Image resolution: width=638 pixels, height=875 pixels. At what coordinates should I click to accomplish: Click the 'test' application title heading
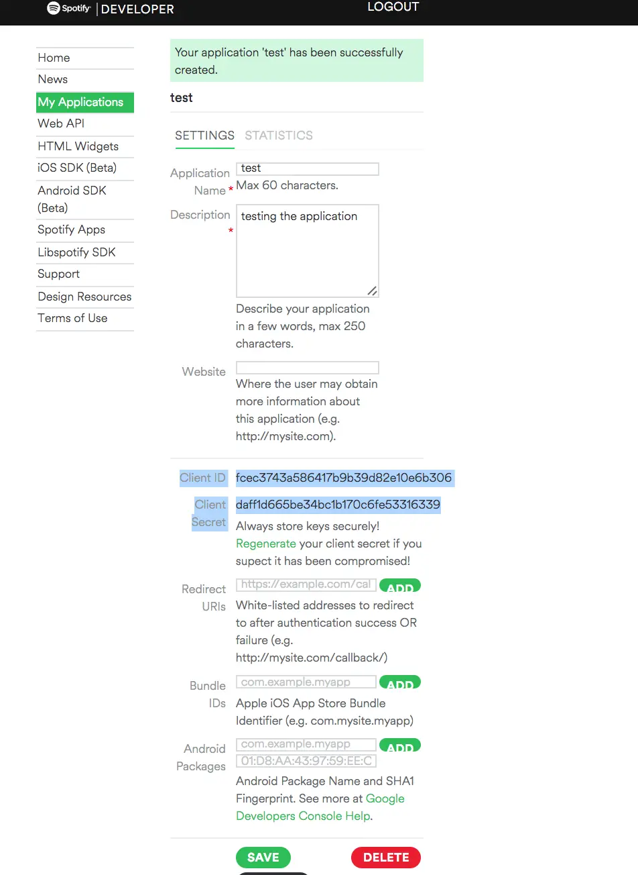181,98
